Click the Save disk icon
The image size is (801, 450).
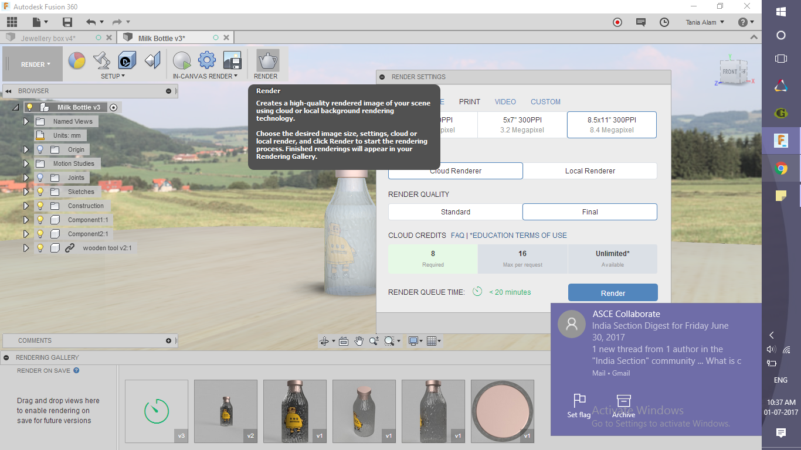(67, 22)
